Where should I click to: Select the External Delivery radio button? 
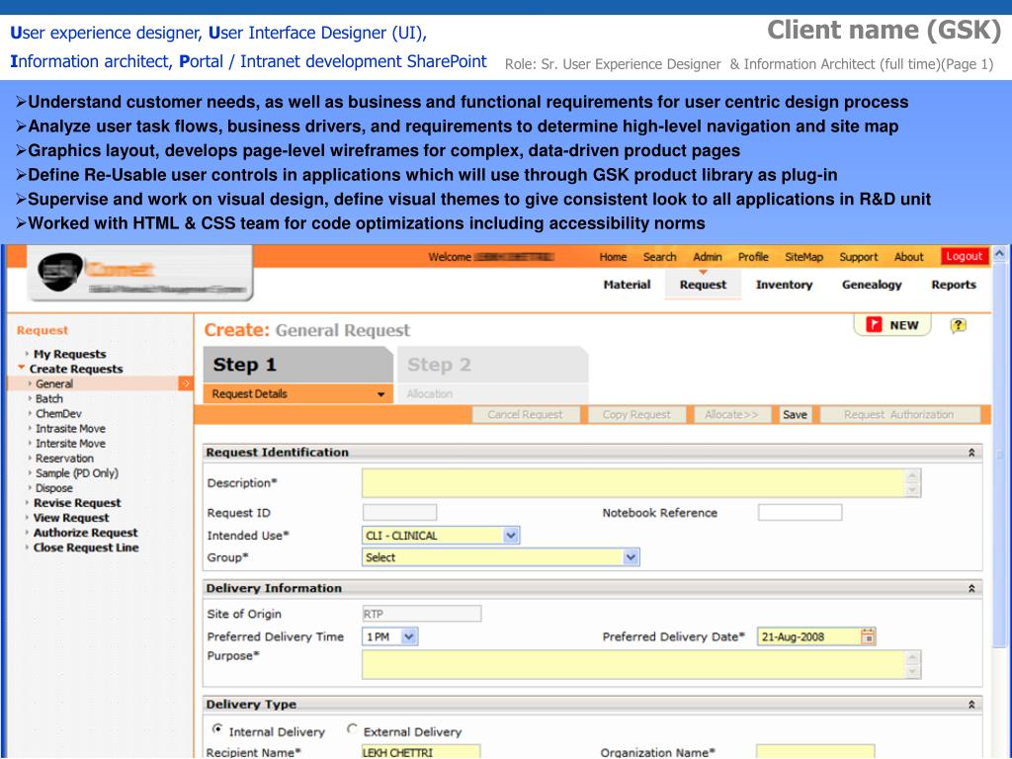point(352,729)
